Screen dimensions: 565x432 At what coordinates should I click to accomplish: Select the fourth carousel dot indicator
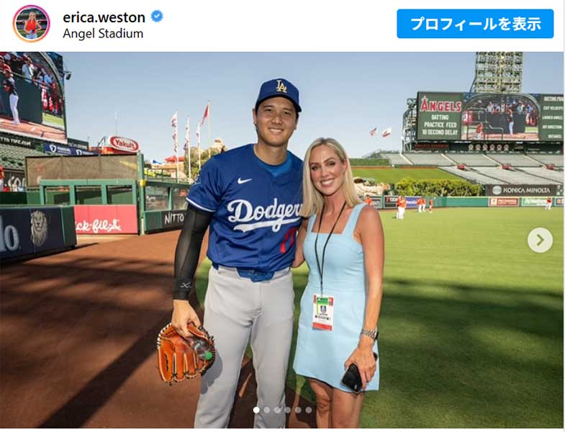click(x=288, y=410)
